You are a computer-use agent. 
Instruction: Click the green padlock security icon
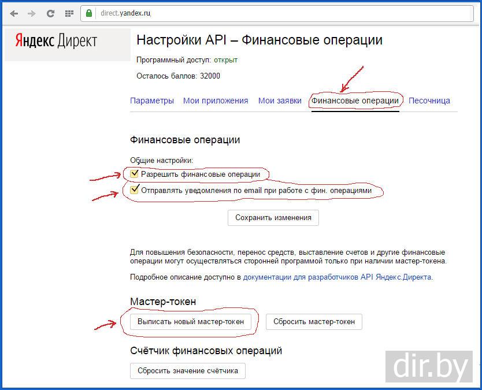[x=89, y=13]
